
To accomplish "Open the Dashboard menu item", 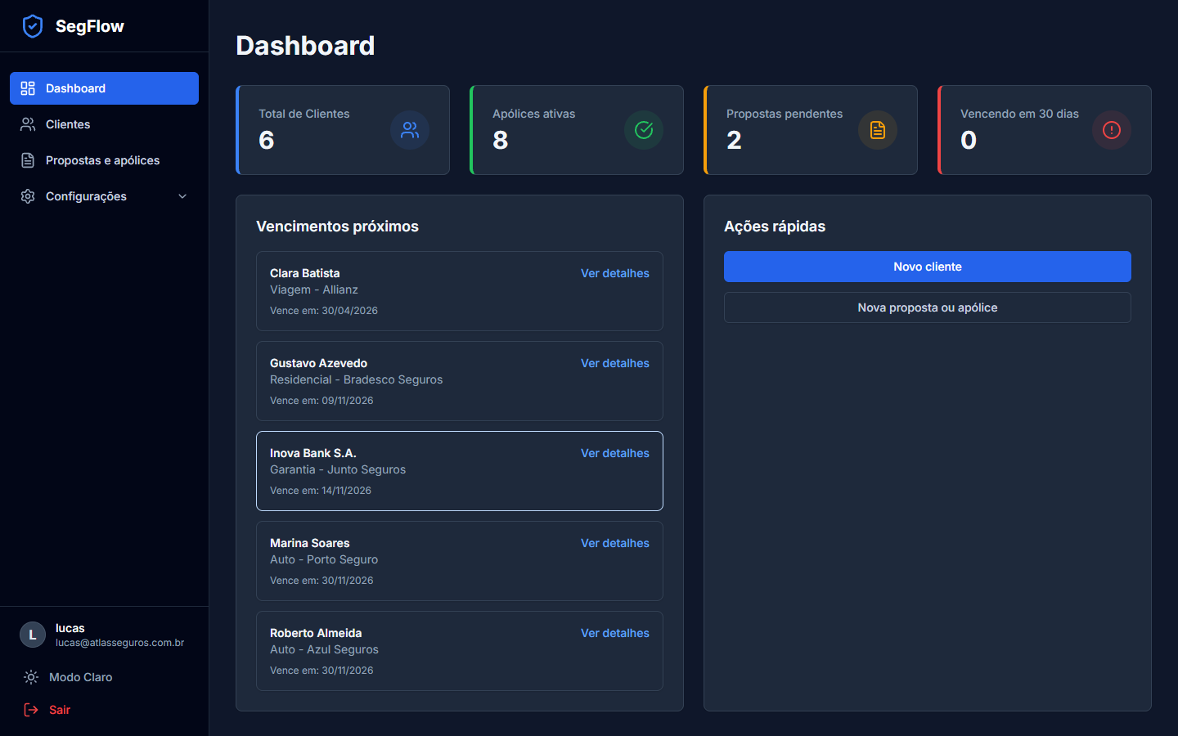I will pyautogui.click(x=104, y=88).
